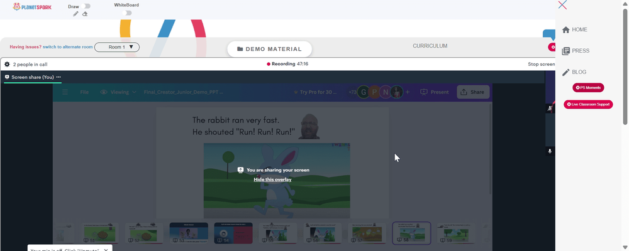Select slide thumbnail 57

pos(367,233)
